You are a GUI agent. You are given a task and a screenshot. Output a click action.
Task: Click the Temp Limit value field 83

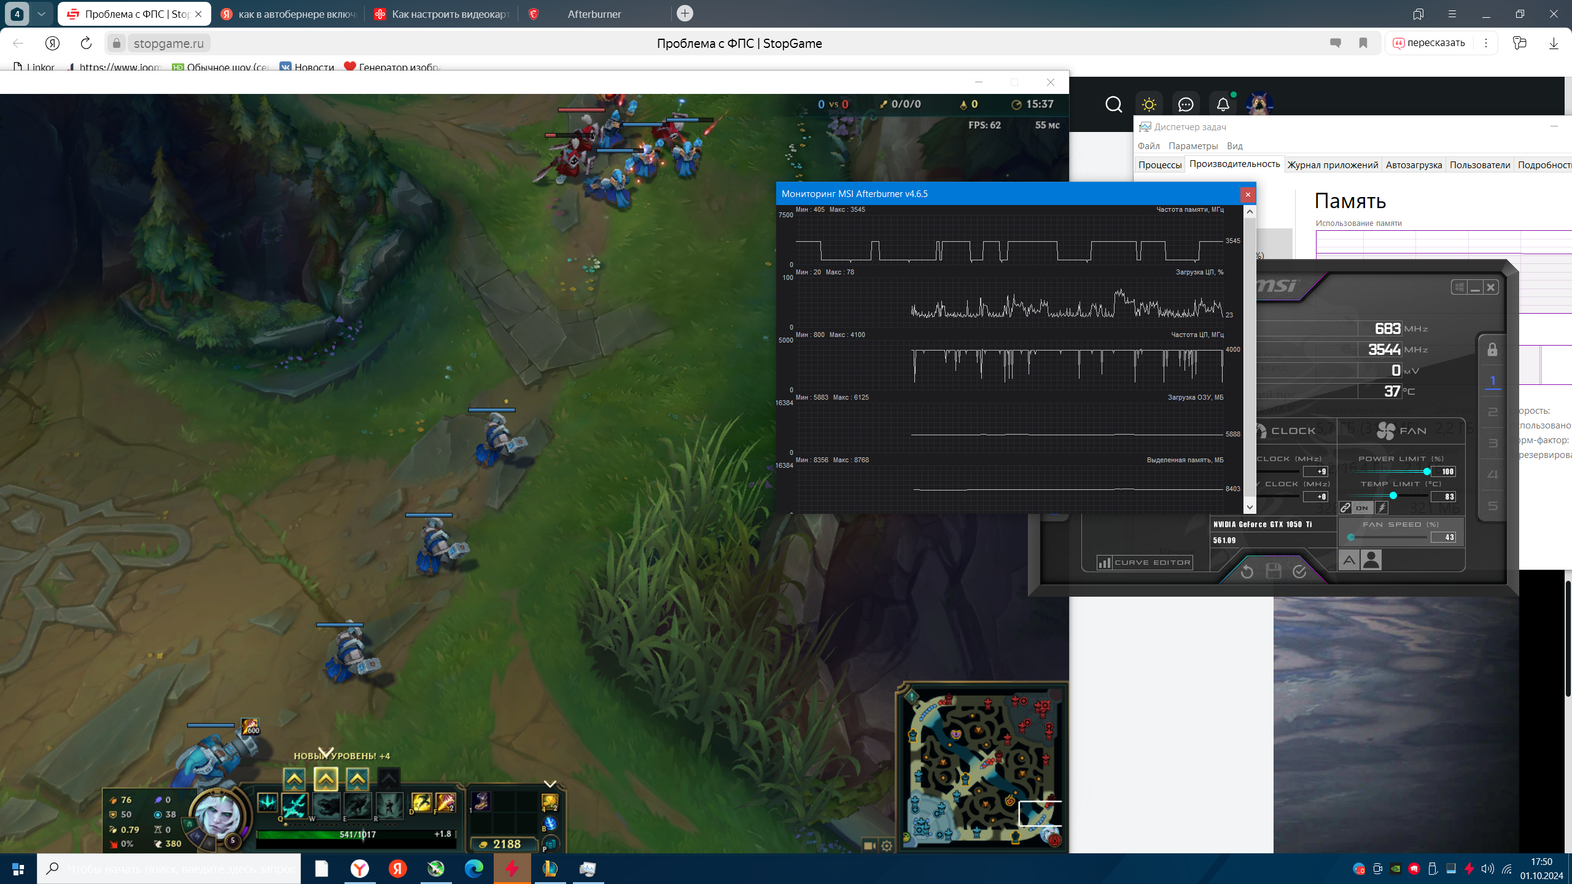pyautogui.click(x=1444, y=497)
